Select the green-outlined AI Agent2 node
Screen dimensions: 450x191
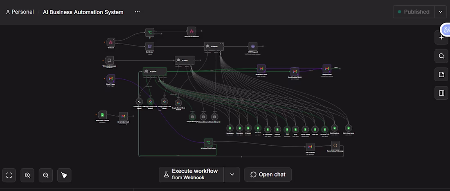(x=155, y=72)
